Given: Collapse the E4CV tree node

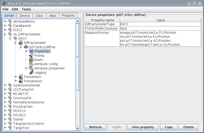Looking at the screenshot, I should [x=10, y=39].
